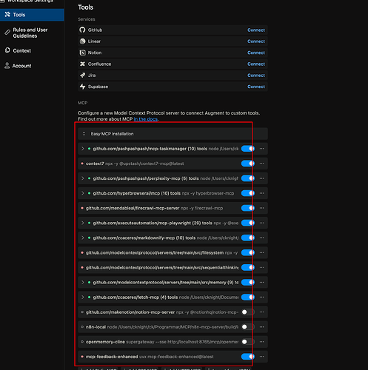This screenshot has height=370, width=368.
Task: Disable the sequentialthinking server toggle
Action: [x=248, y=267]
